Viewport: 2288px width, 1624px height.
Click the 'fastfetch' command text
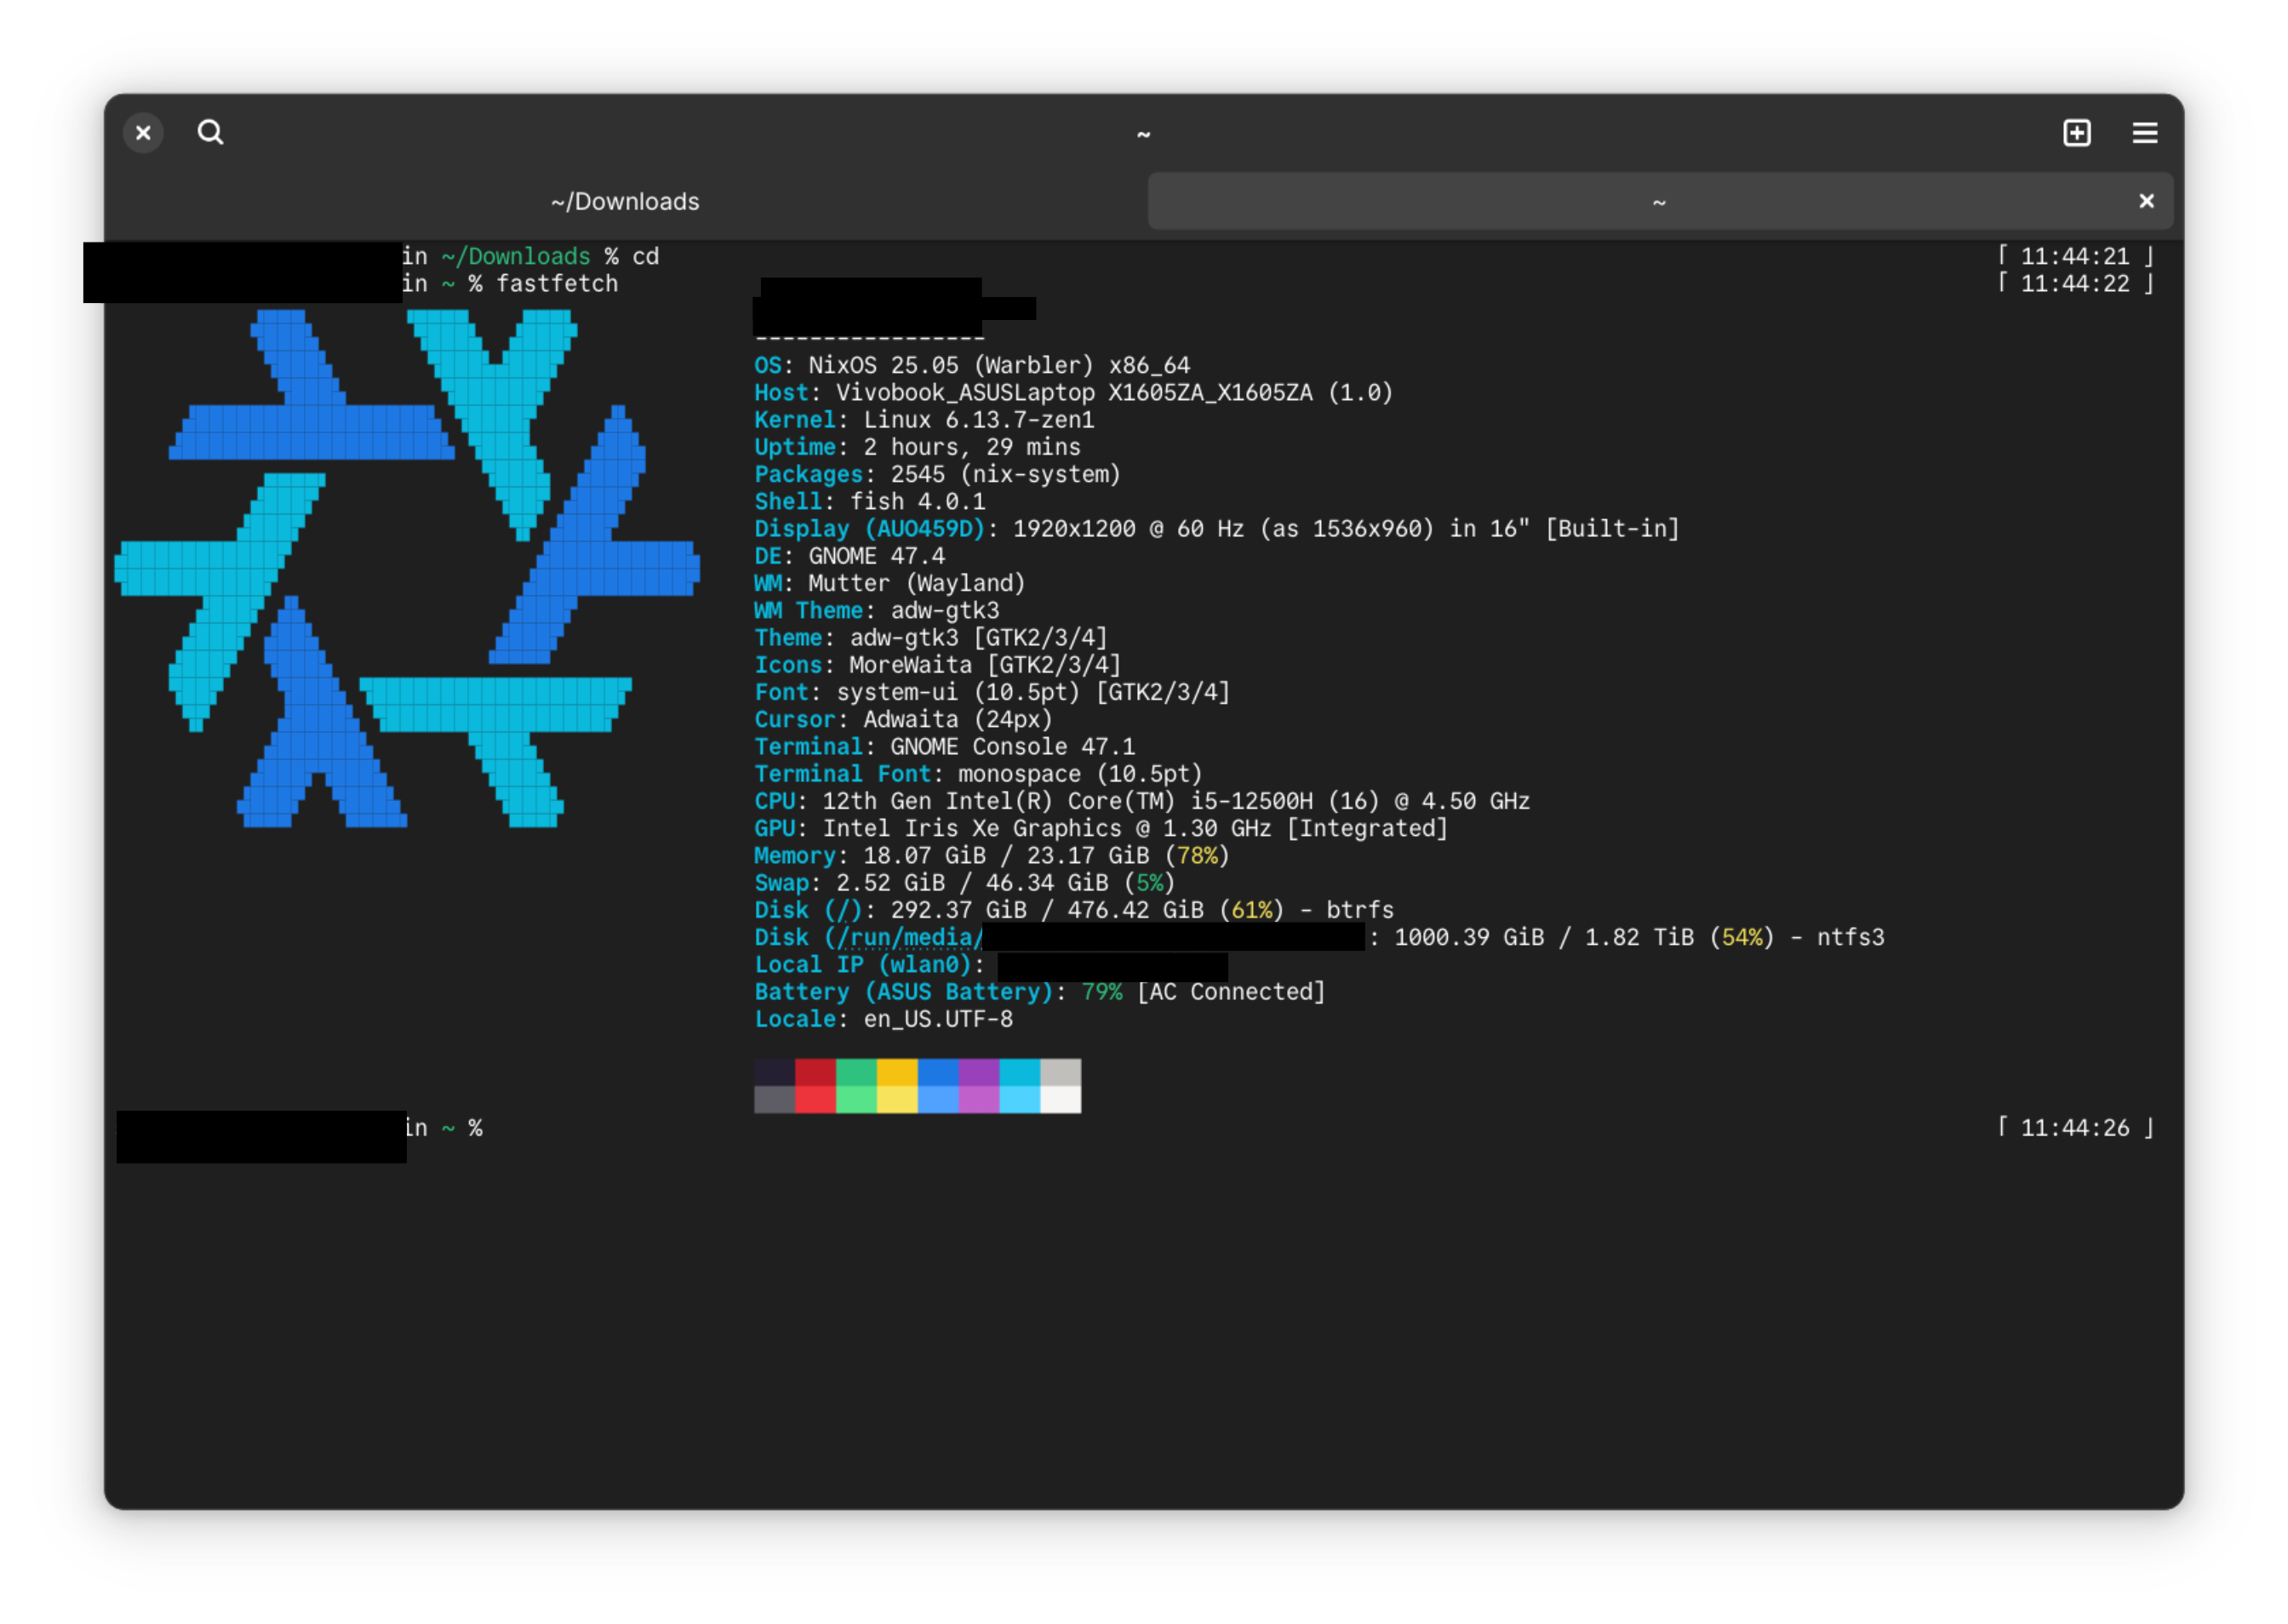(557, 284)
